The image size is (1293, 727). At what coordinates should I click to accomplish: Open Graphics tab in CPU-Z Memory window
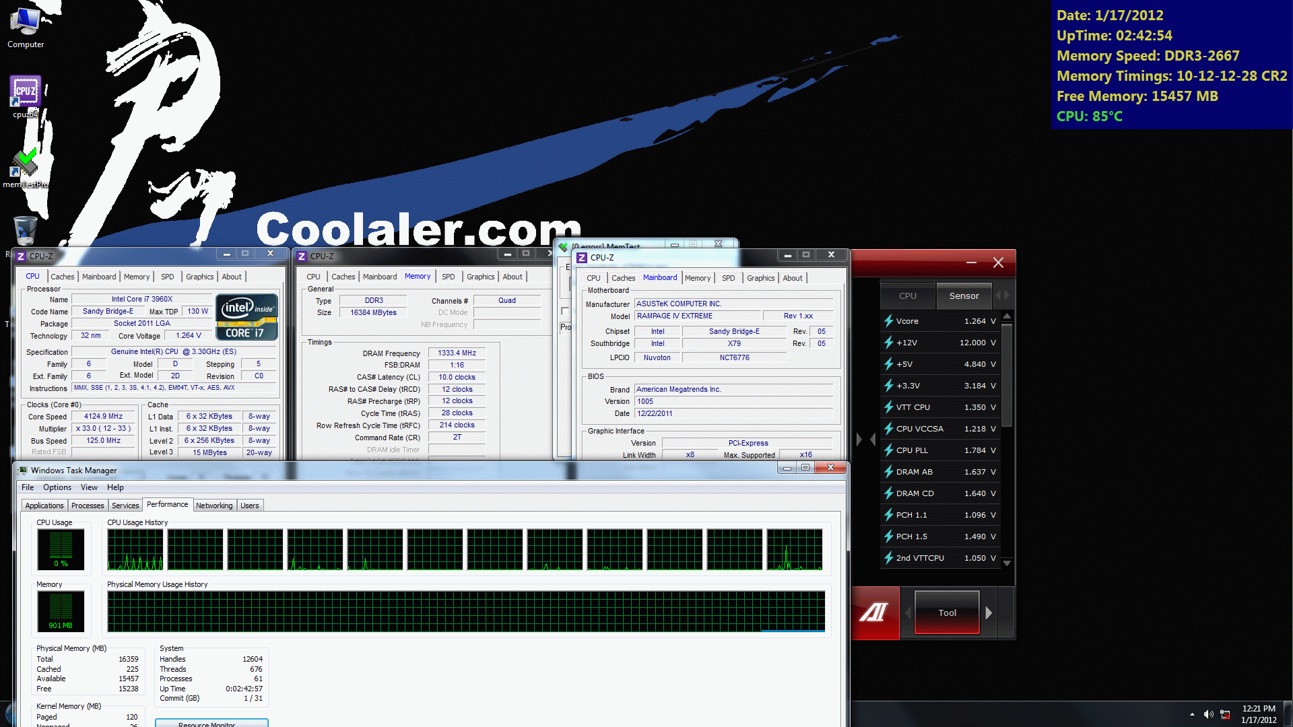481,277
